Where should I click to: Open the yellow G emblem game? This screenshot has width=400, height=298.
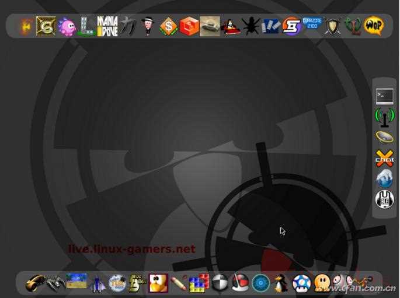[46, 26]
